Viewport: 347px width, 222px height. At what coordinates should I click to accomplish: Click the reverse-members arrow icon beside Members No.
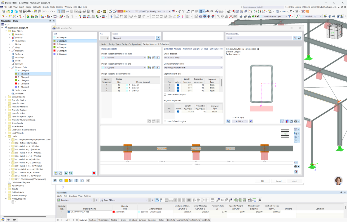(x=299, y=38)
